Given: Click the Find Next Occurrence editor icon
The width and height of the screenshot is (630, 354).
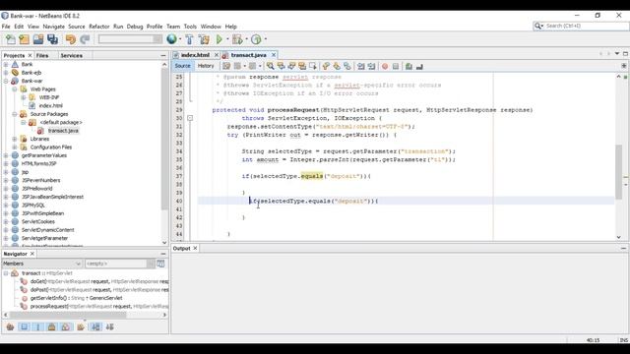Looking at the screenshot, I should tap(291, 66).
